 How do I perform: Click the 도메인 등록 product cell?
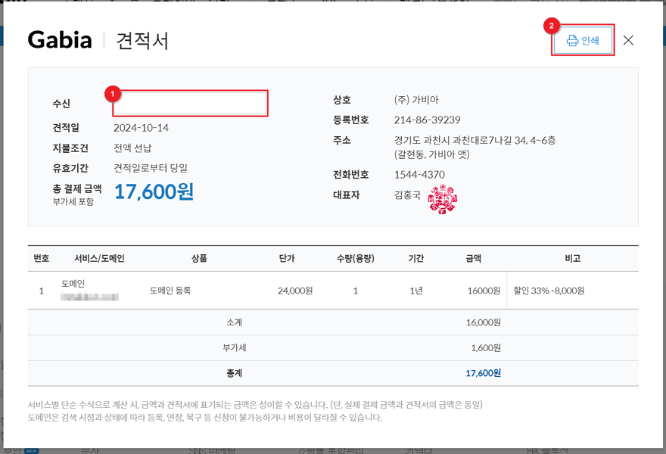170,291
